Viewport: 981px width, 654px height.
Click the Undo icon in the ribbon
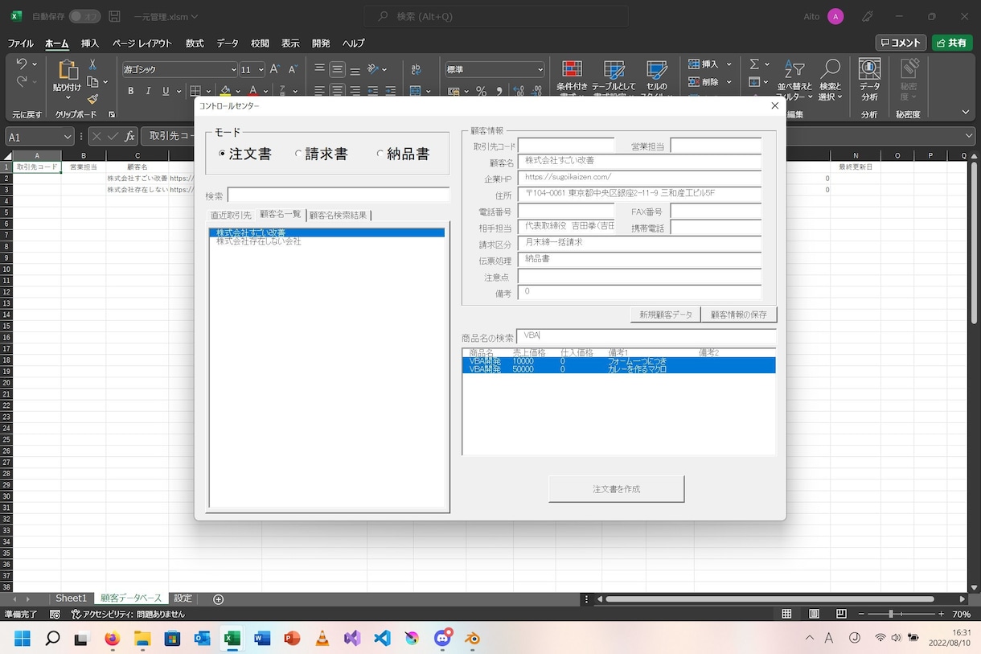click(x=21, y=64)
